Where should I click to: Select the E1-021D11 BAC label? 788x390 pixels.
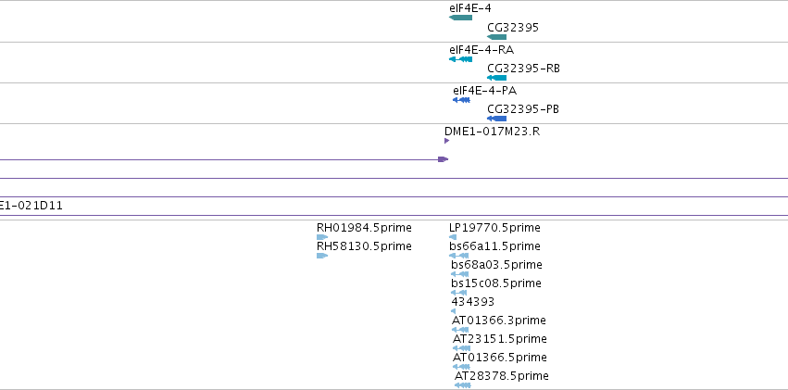(x=31, y=206)
